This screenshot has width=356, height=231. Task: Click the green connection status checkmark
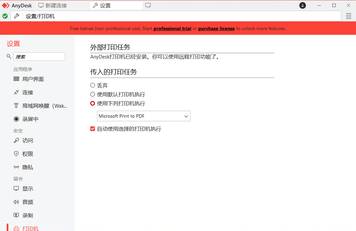[x=5, y=16]
